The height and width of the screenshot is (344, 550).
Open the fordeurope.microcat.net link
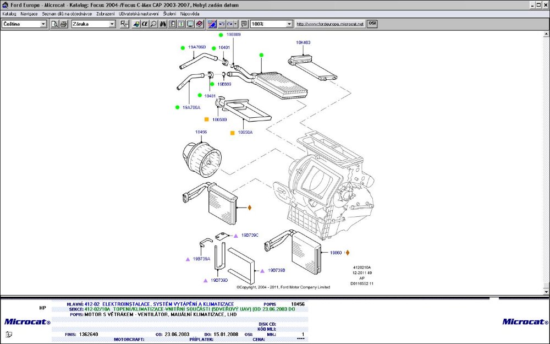click(330, 24)
